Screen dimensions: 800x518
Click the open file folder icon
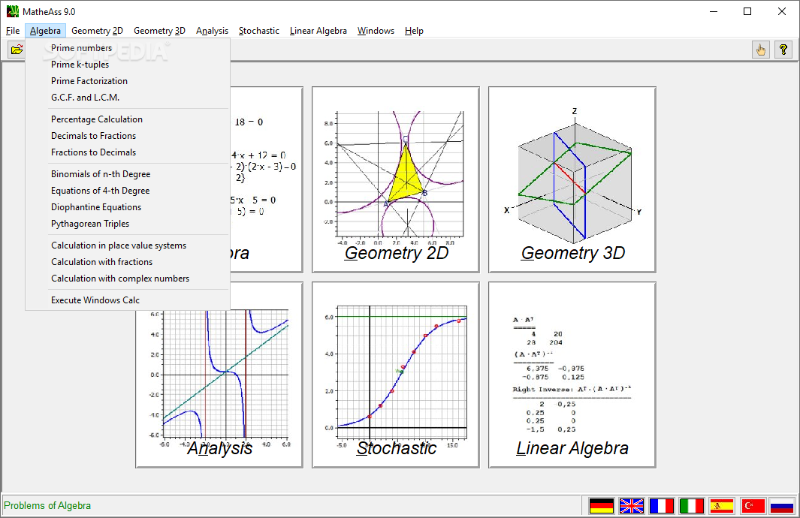(17, 50)
